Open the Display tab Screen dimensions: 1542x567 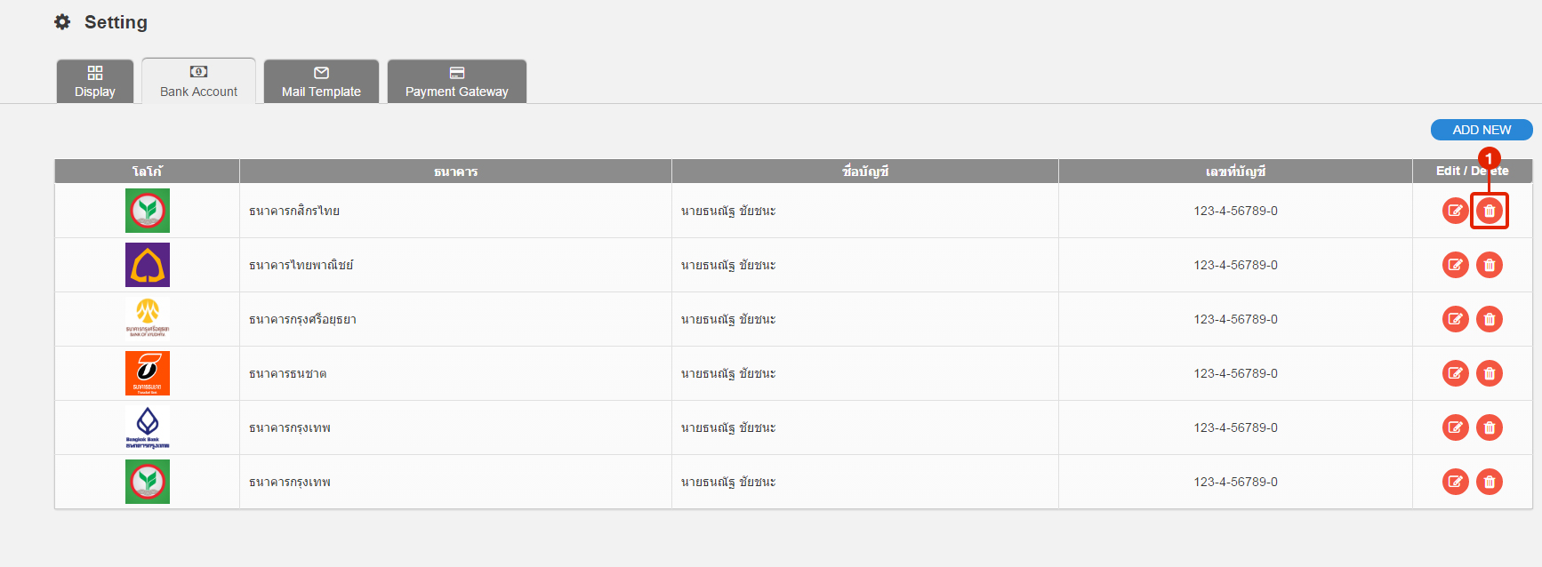95,82
